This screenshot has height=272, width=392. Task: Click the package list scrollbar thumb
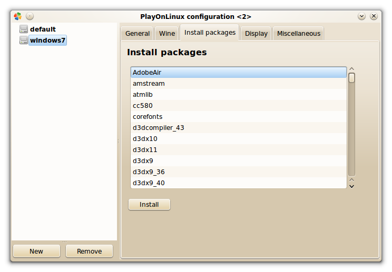pos(352,78)
